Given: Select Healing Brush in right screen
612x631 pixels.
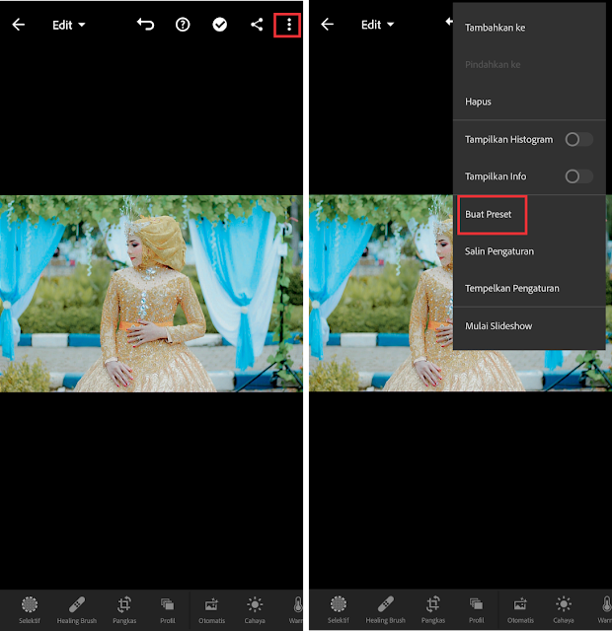Looking at the screenshot, I should pyautogui.click(x=385, y=609).
